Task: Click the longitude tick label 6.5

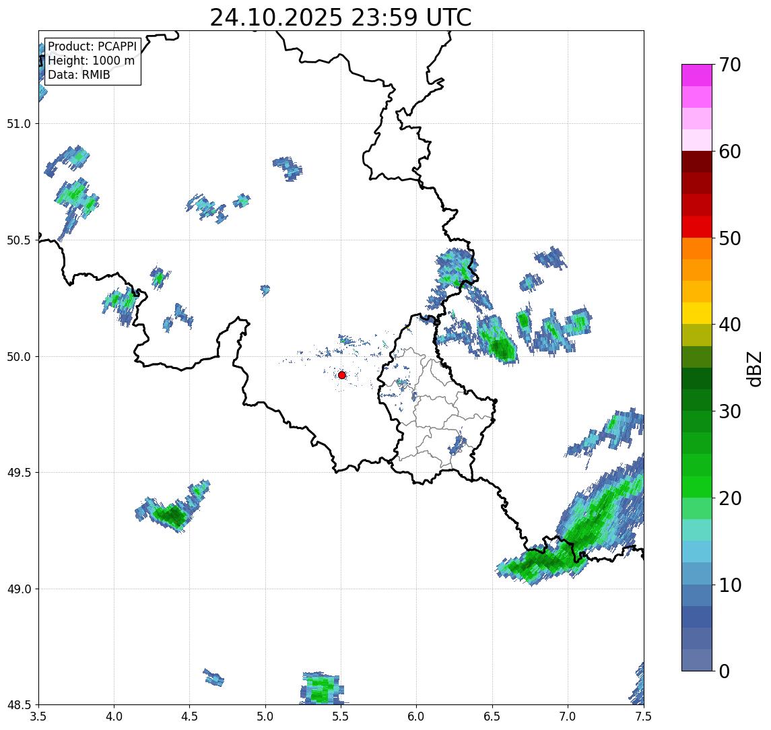Action: [492, 717]
